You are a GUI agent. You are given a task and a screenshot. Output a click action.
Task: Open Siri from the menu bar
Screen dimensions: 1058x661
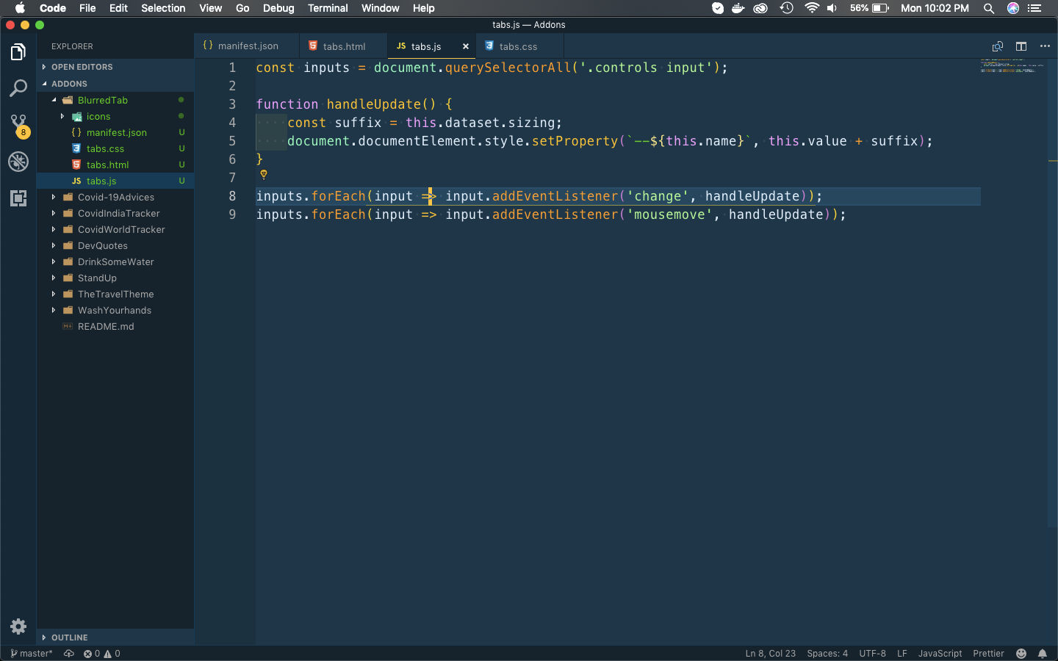[1013, 8]
